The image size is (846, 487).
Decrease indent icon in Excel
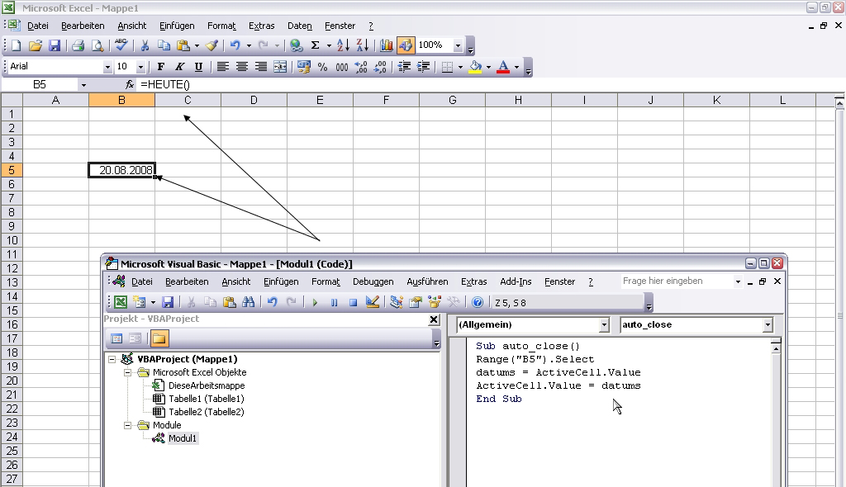pyautogui.click(x=404, y=67)
